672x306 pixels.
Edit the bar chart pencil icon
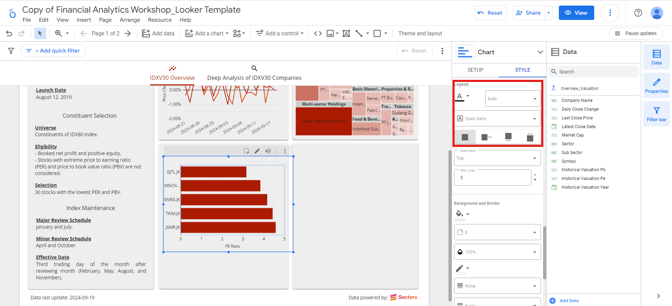(x=257, y=151)
